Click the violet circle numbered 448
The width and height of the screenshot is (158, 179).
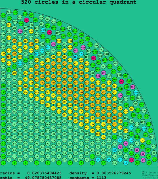click(x=83, y=48)
